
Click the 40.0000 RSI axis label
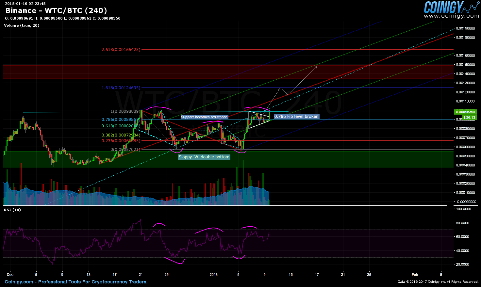pos(462,251)
